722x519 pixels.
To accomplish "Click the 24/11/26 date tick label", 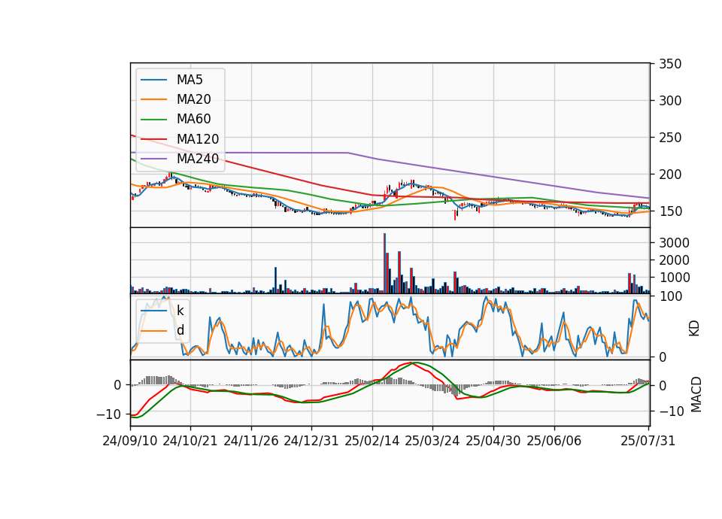I will 251,441.
